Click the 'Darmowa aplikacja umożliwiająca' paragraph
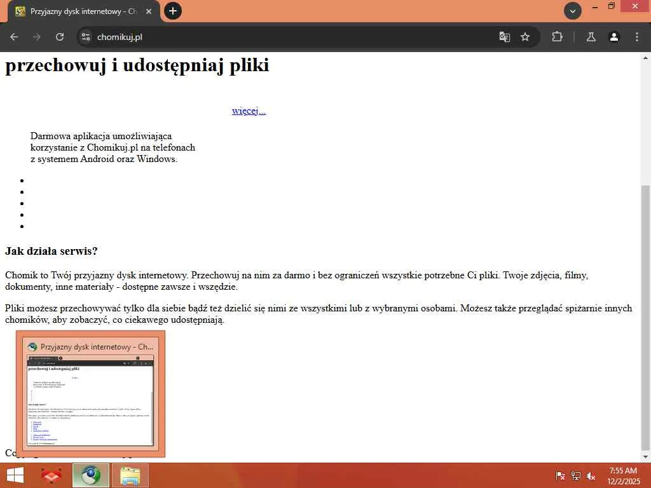This screenshot has height=488, width=651. (x=113, y=147)
